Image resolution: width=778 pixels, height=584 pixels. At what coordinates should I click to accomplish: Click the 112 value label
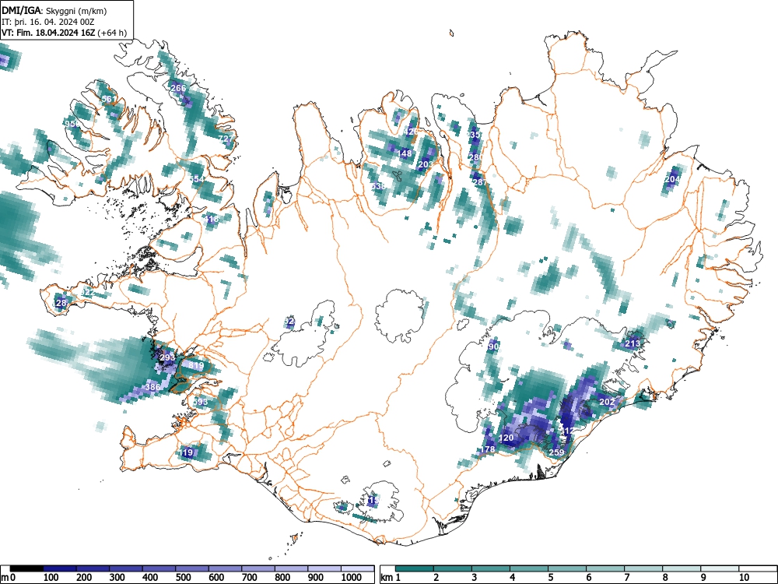568,430
